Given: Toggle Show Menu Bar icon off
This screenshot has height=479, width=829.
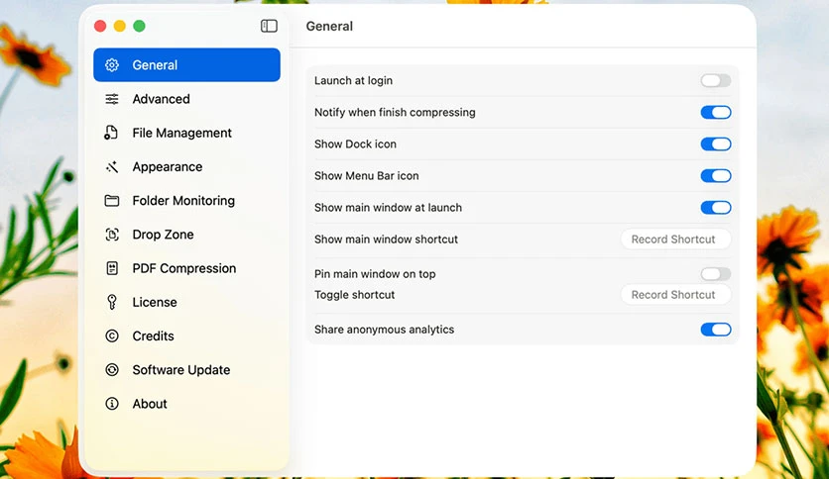Looking at the screenshot, I should [715, 176].
